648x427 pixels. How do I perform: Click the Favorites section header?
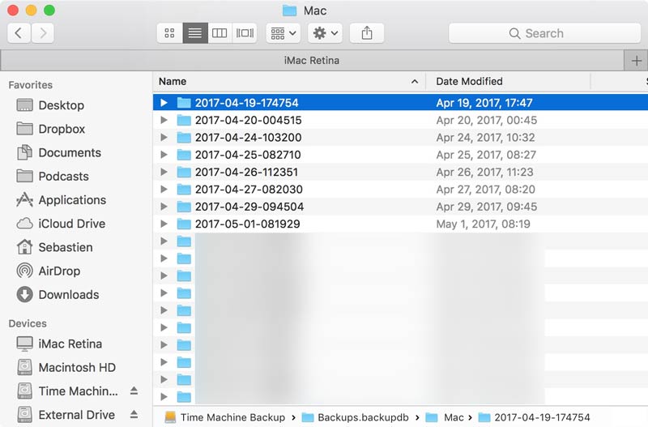[31, 85]
